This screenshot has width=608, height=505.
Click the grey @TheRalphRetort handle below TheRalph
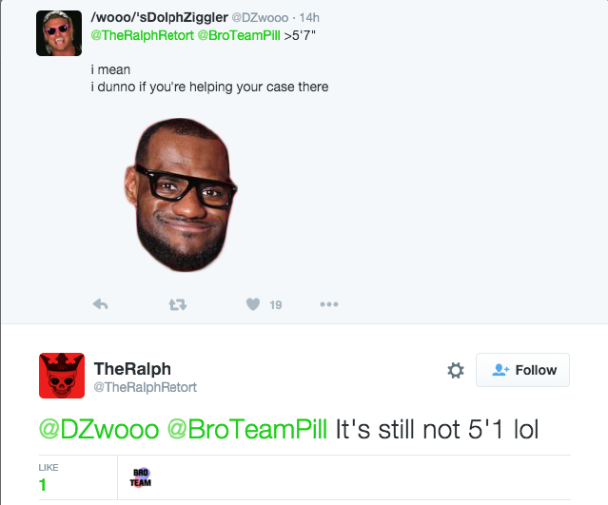(x=146, y=387)
